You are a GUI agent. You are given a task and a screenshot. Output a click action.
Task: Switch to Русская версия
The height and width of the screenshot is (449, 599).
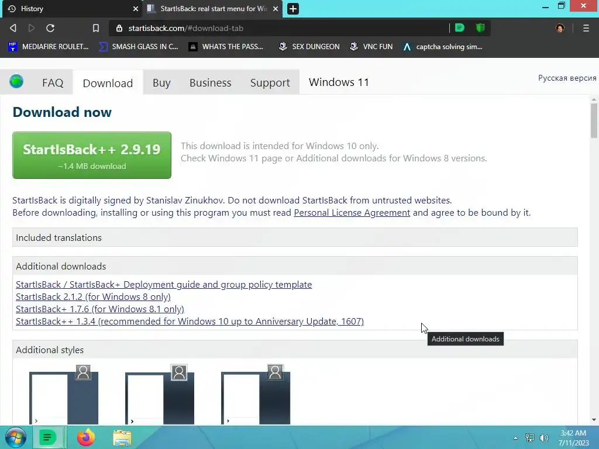[x=567, y=78]
